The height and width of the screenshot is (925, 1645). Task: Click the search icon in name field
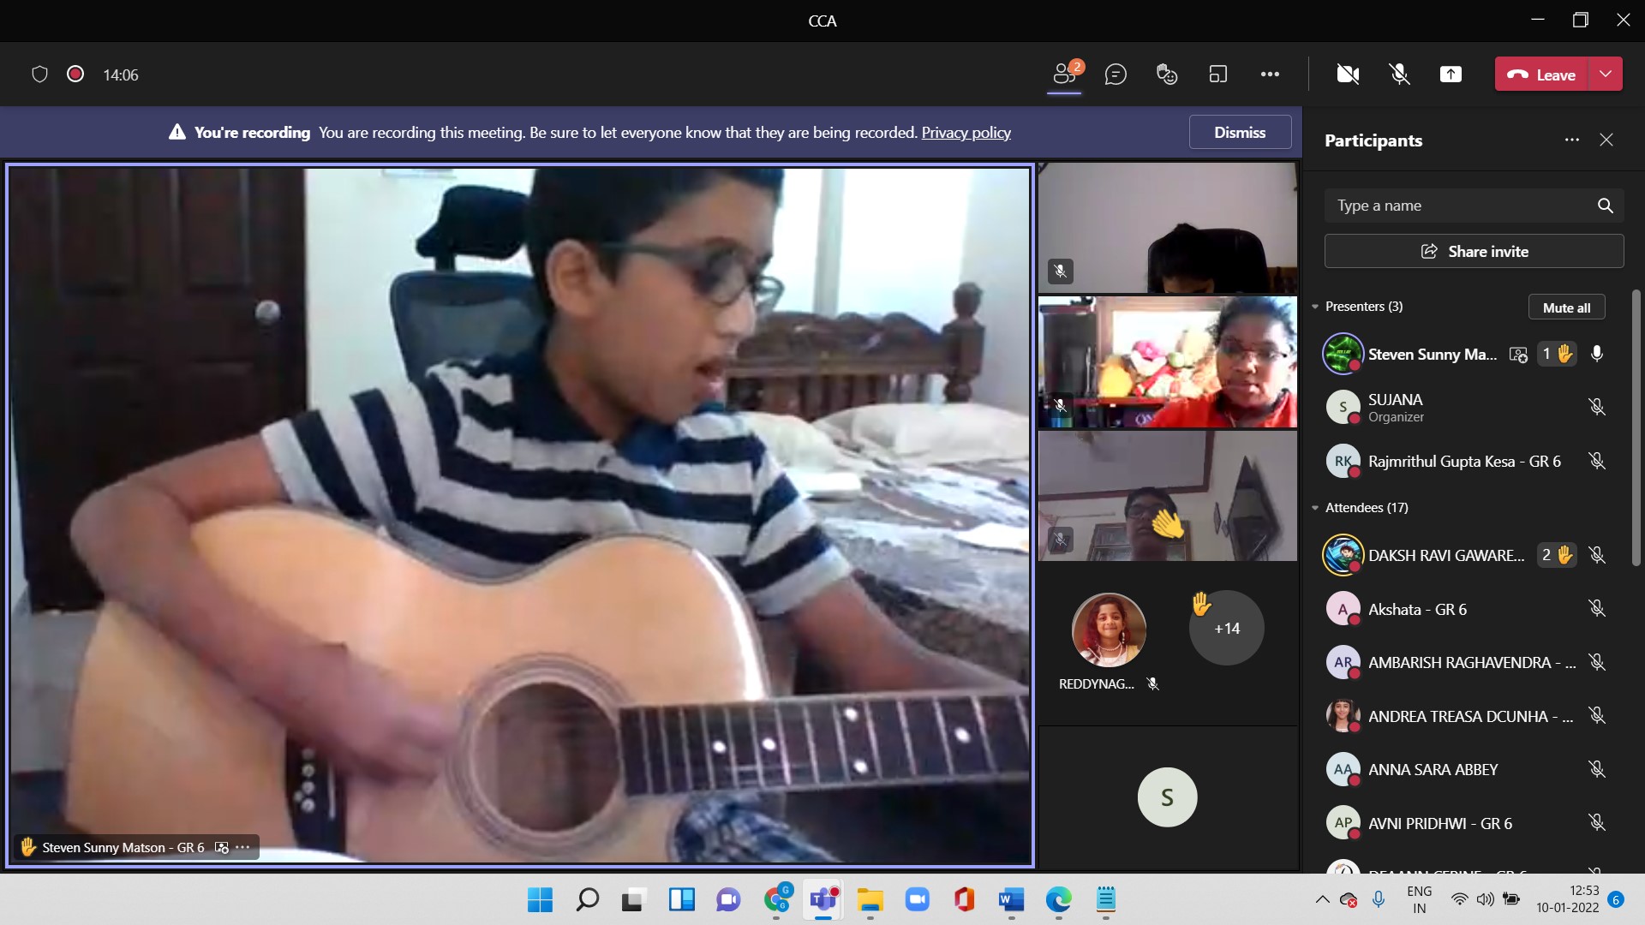(x=1605, y=206)
